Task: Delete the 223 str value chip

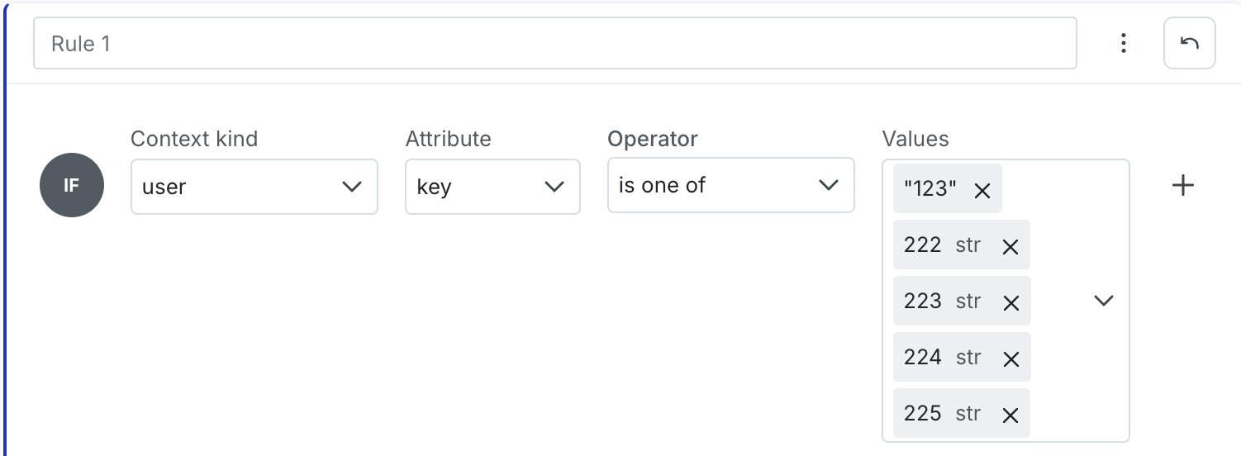Action: coord(1010,303)
